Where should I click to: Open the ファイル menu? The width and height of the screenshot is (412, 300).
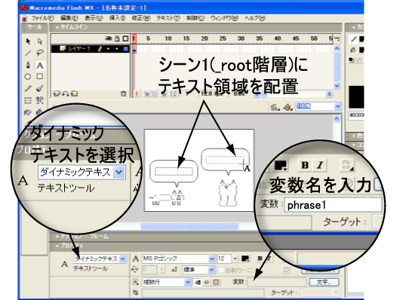(42, 18)
